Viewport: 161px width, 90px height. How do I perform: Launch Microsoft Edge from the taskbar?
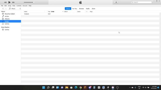pos(76,87)
